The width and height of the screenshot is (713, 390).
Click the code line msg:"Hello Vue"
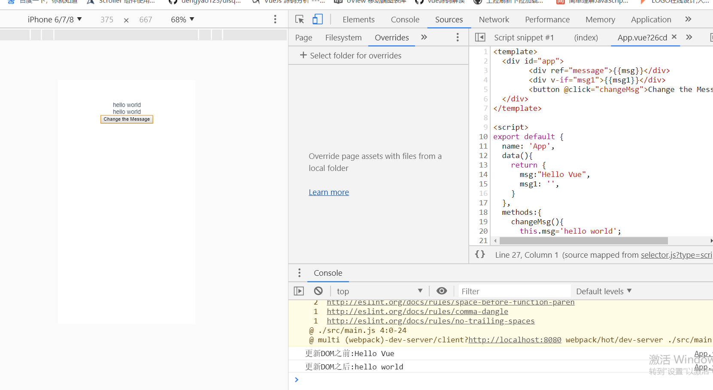tap(555, 174)
